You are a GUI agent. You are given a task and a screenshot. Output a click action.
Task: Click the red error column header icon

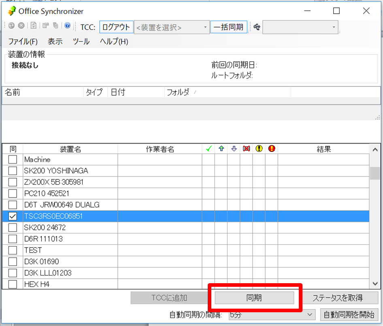point(271,149)
